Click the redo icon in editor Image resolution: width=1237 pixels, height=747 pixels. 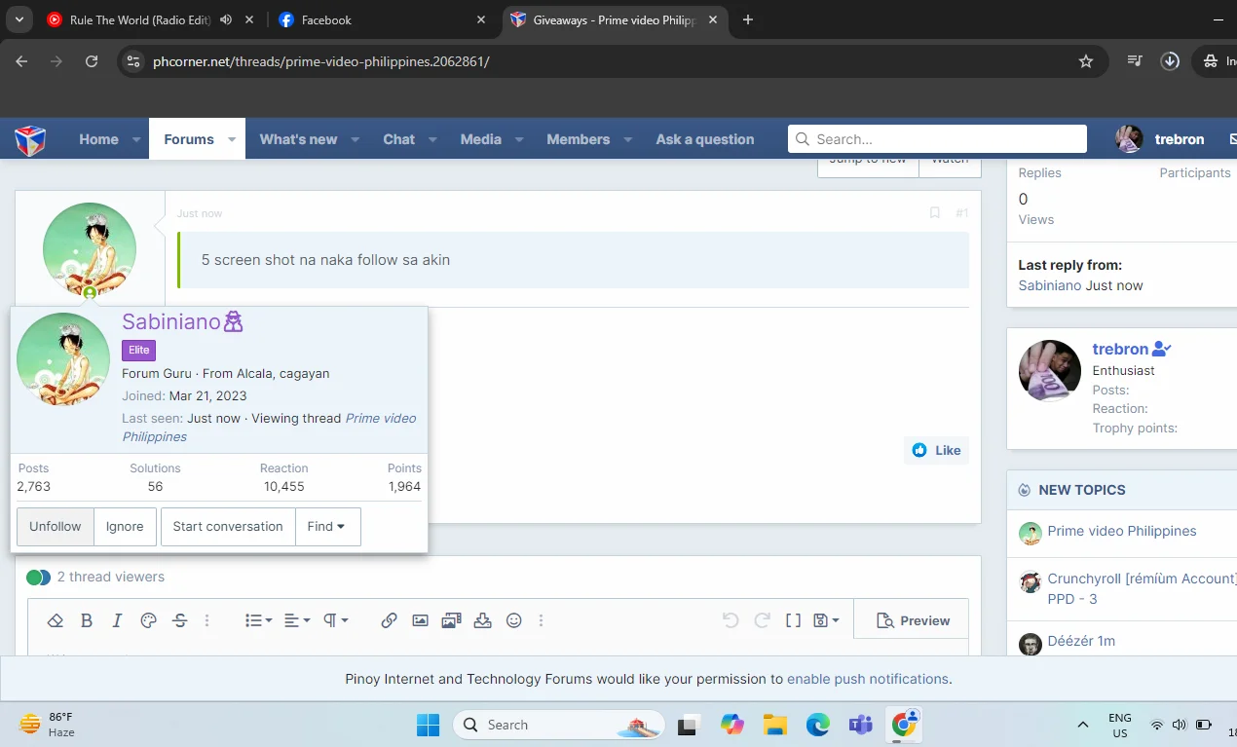coord(763,620)
